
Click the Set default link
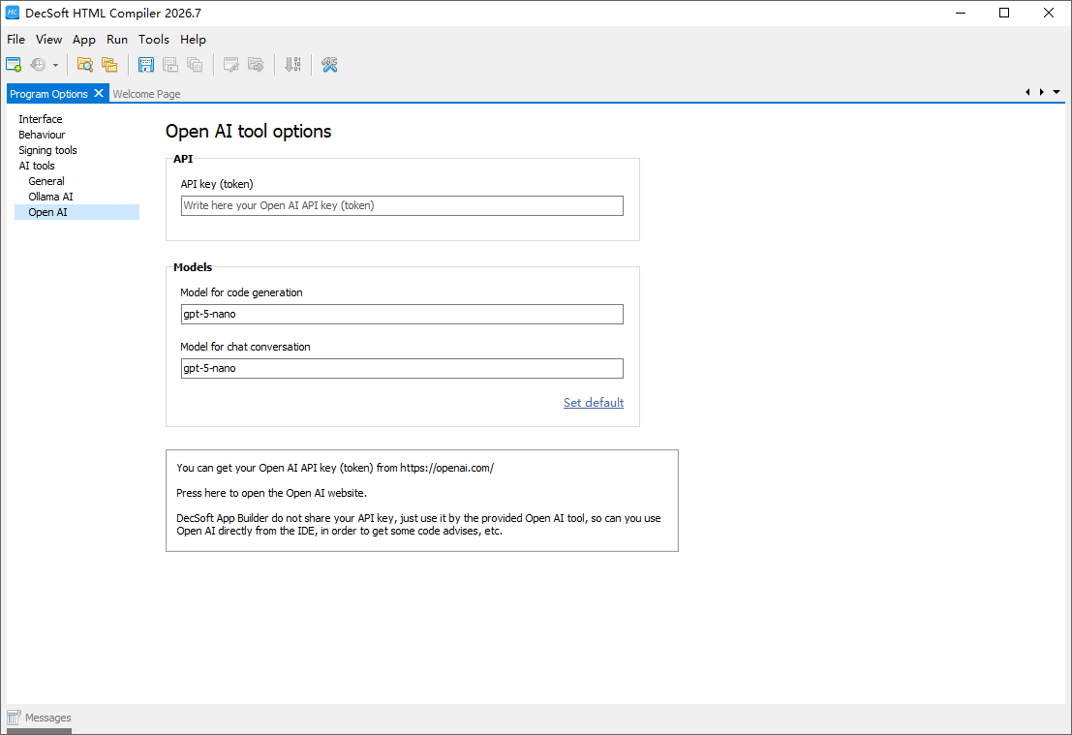pos(594,403)
